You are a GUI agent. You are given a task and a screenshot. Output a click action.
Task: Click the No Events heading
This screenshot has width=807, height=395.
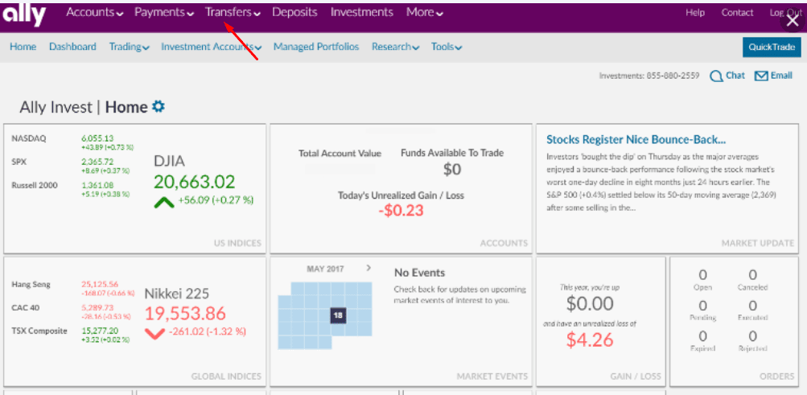tap(419, 273)
